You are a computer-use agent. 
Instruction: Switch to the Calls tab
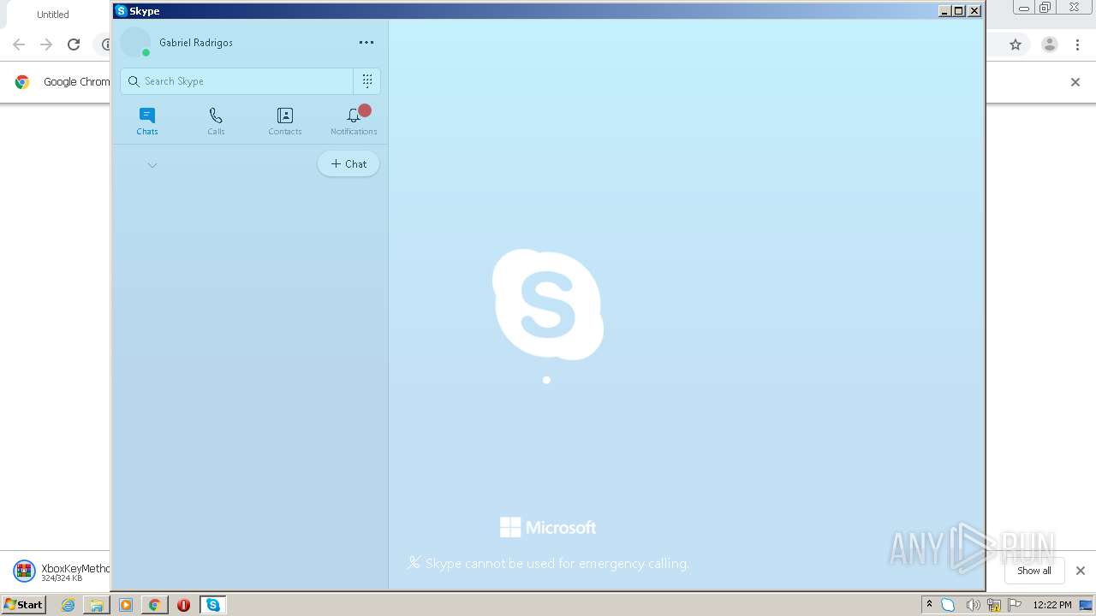(216, 121)
